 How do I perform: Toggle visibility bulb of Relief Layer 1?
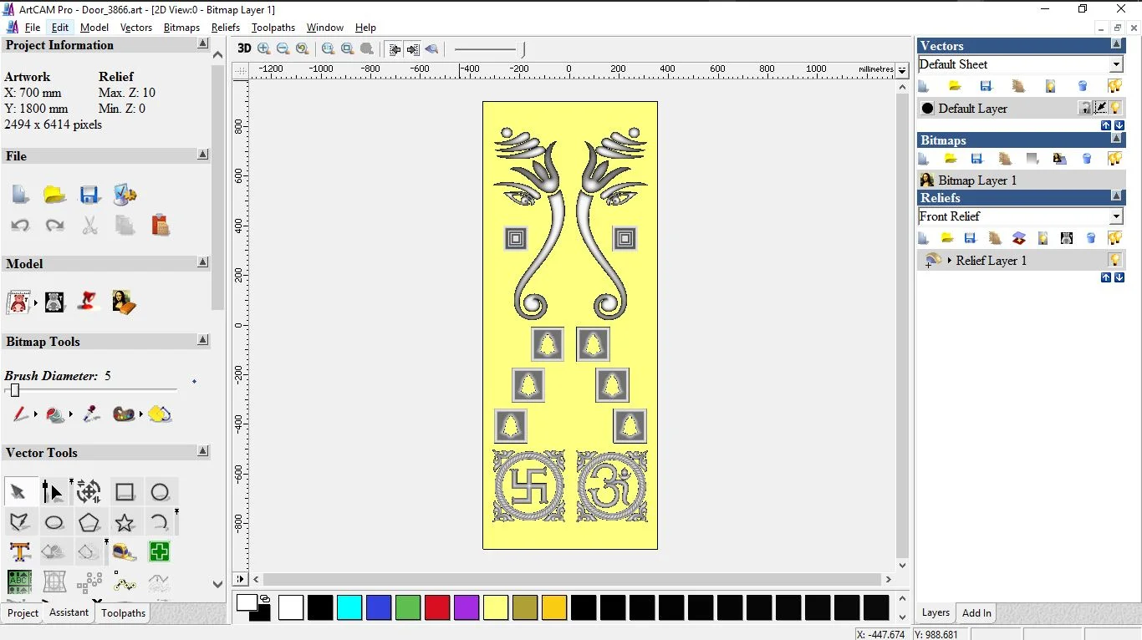point(1114,260)
